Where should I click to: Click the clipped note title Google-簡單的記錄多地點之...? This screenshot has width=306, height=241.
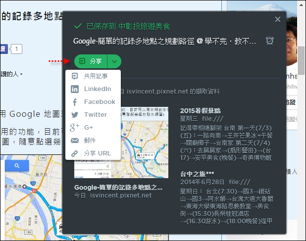click(118, 188)
